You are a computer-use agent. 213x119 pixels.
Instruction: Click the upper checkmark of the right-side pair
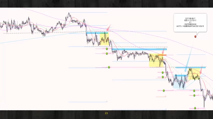point(194,91)
